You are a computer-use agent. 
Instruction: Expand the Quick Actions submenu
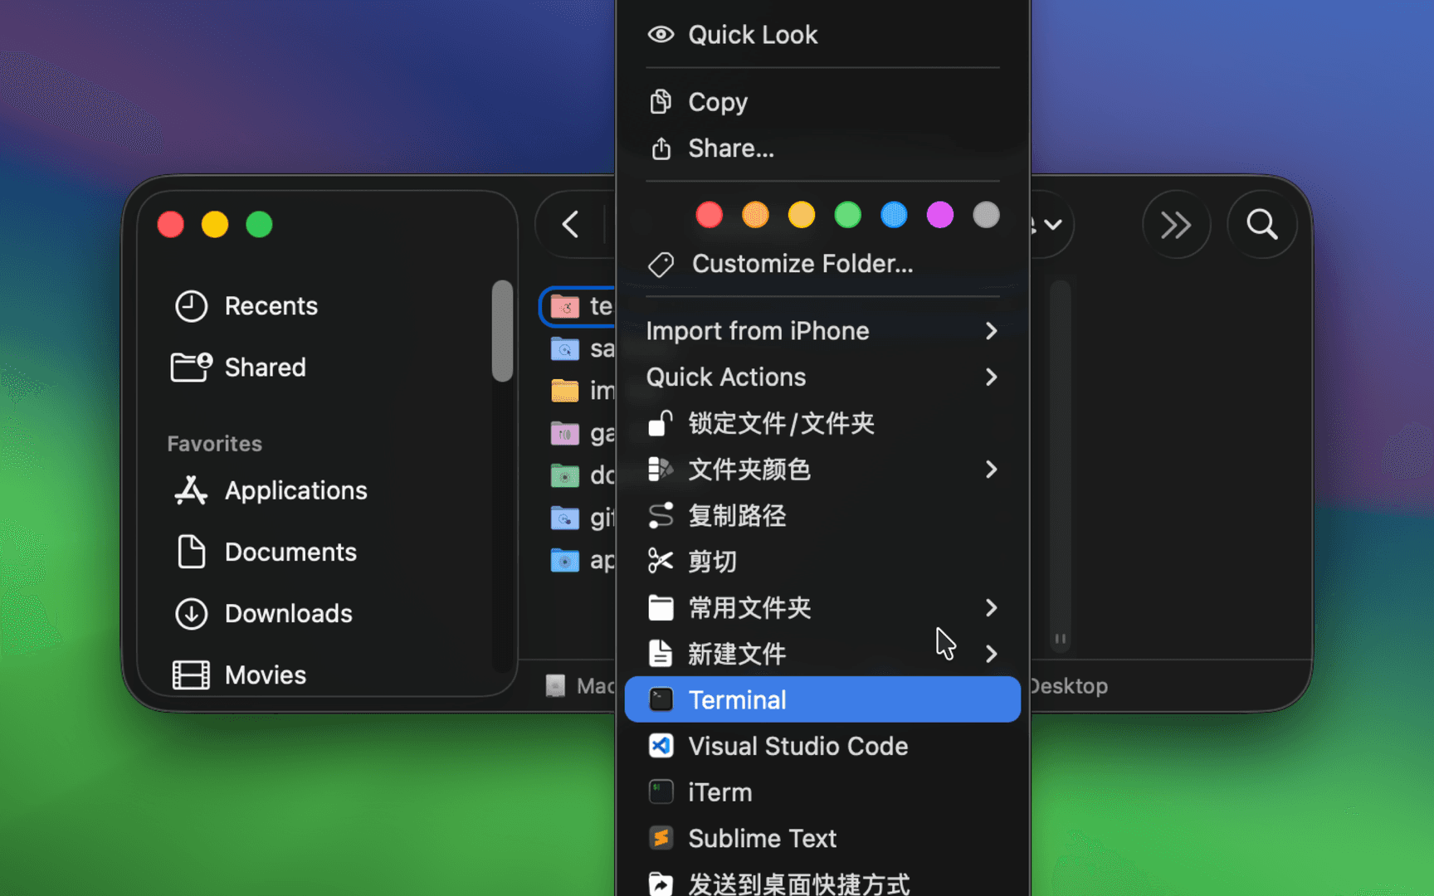pyautogui.click(x=991, y=377)
